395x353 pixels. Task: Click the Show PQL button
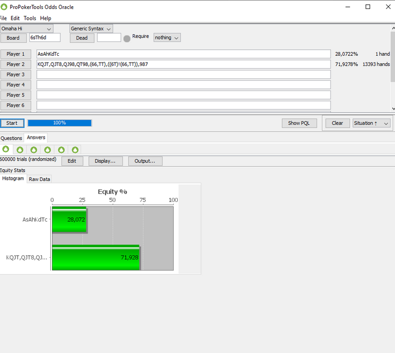pos(299,123)
